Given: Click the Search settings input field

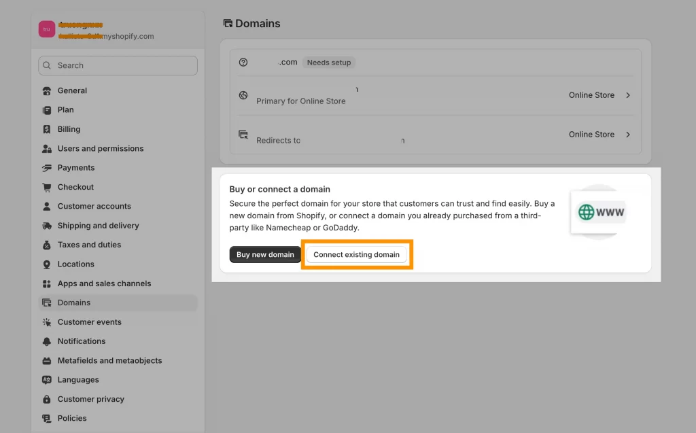Looking at the screenshot, I should coord(118,65).
